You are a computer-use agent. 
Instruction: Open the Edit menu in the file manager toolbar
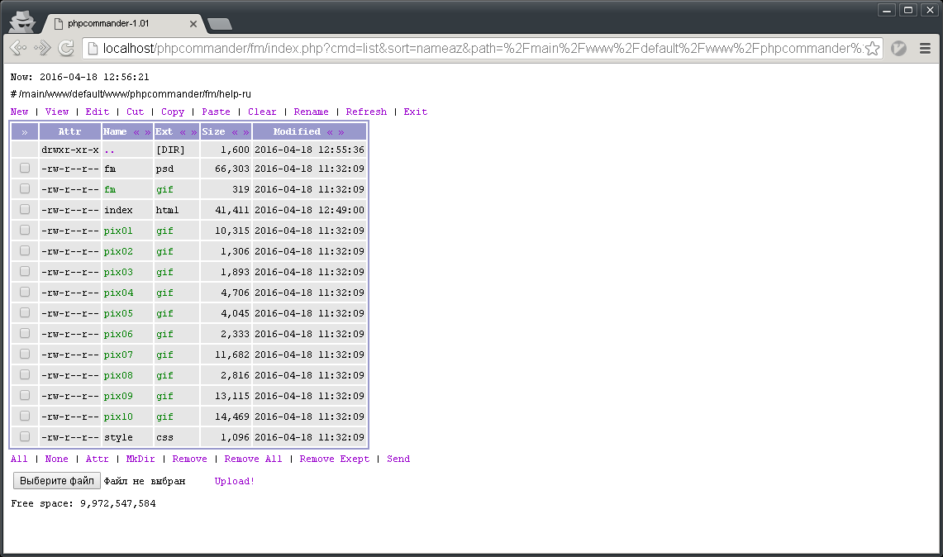[x=97, y=111]
